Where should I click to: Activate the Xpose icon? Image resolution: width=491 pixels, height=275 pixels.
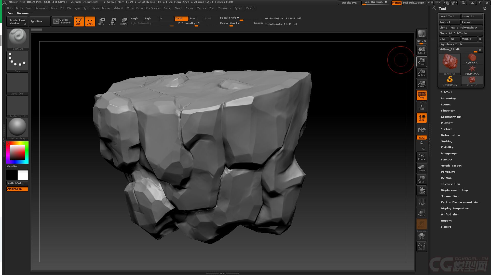[421, 246]
